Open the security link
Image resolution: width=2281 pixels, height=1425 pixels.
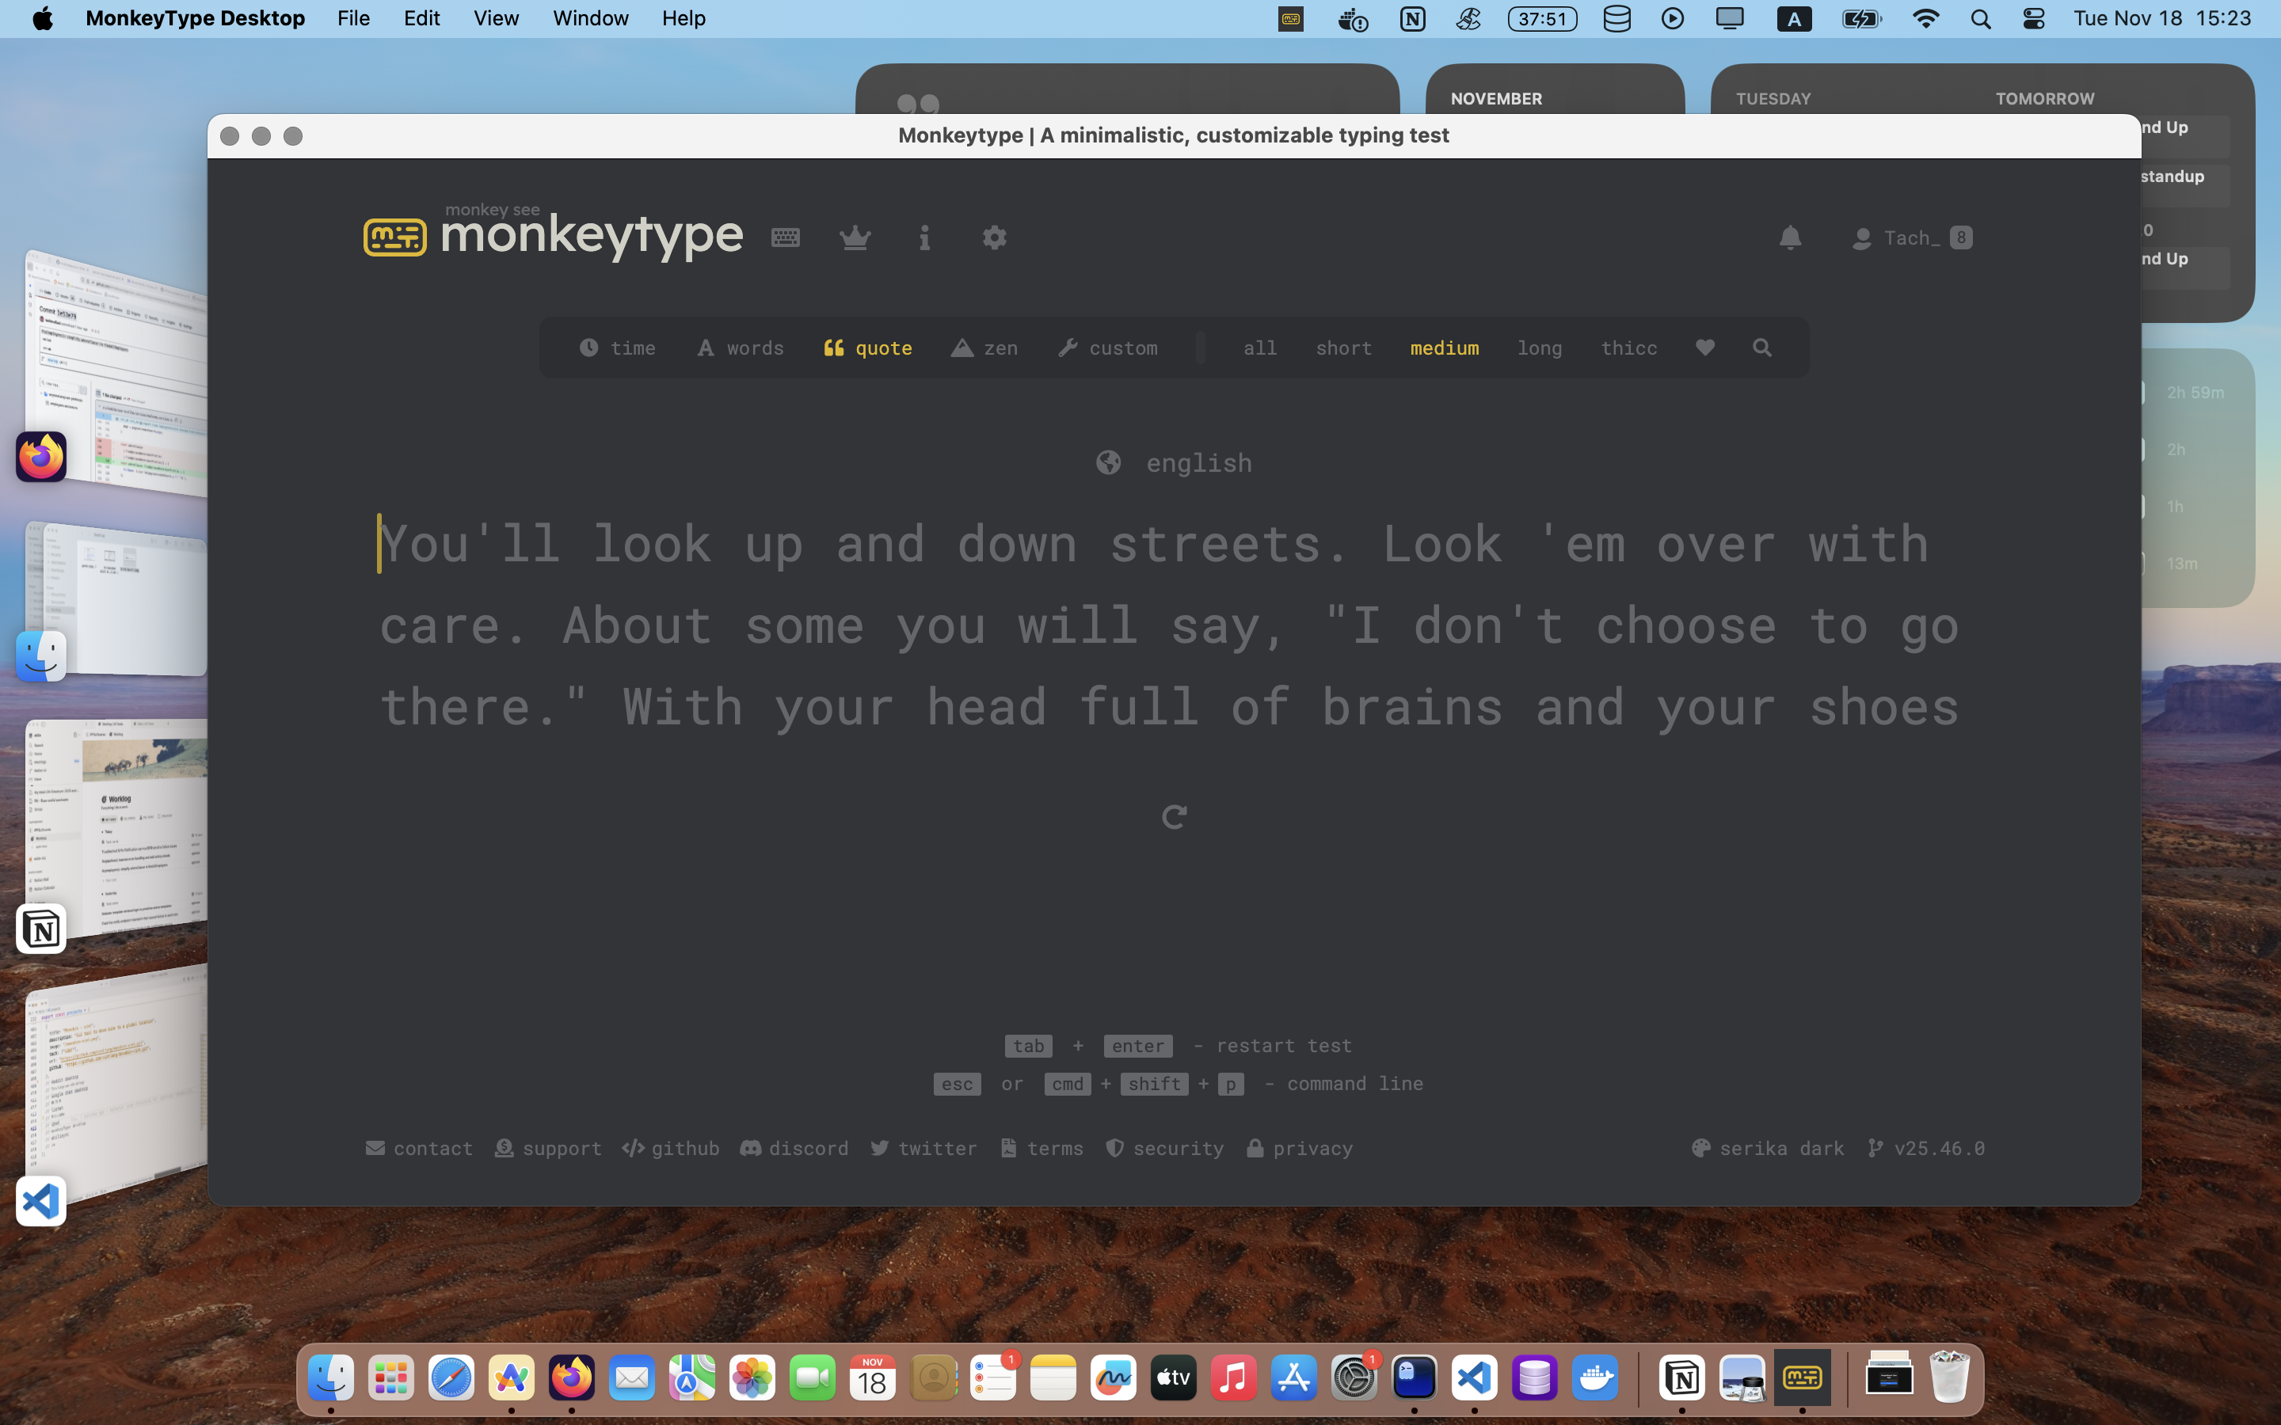tap(1164, 1148)
